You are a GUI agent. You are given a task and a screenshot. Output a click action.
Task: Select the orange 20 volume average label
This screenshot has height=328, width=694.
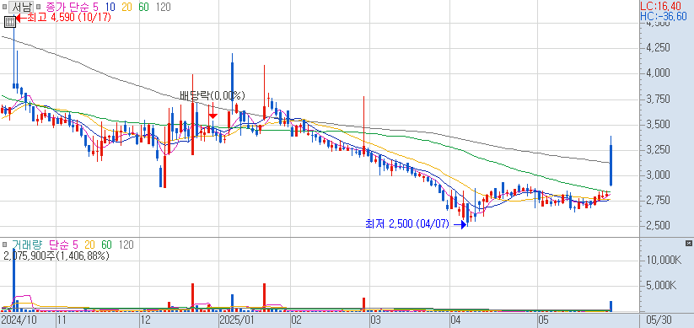[89, 245]
